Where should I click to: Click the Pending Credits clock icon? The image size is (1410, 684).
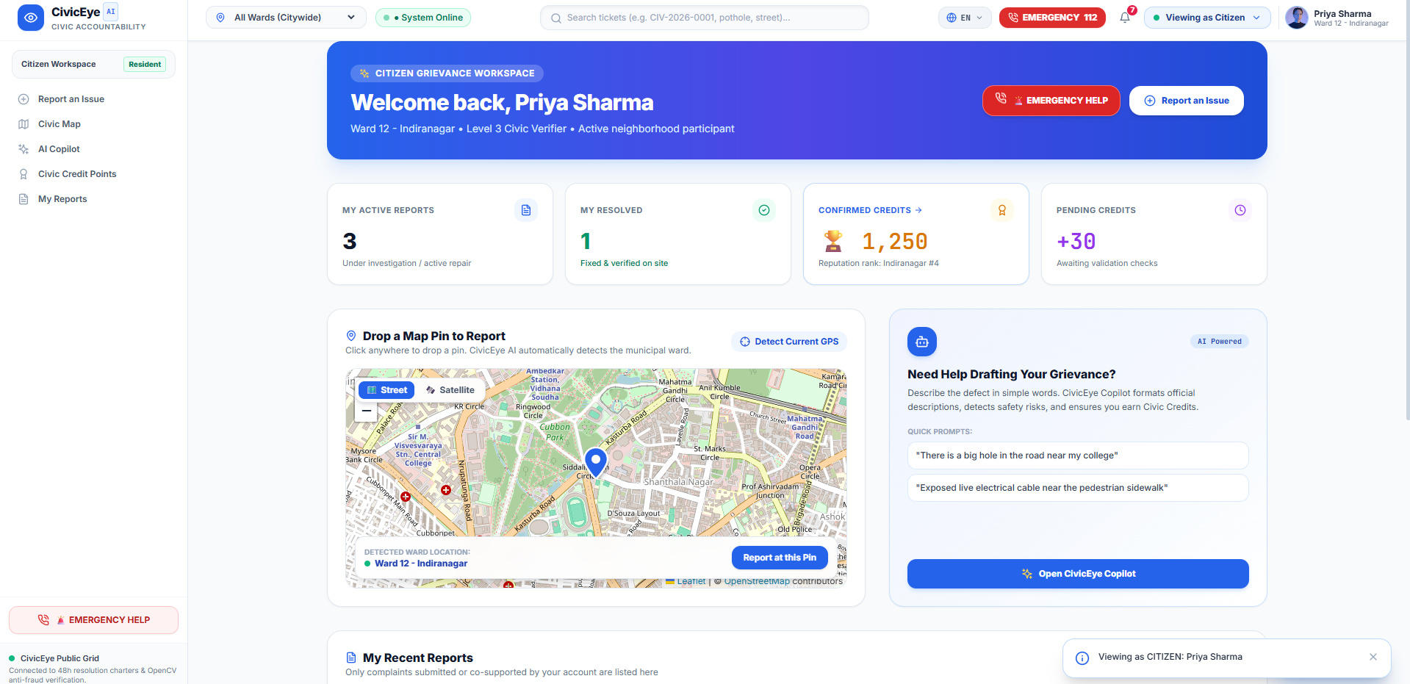point(1240,210)
